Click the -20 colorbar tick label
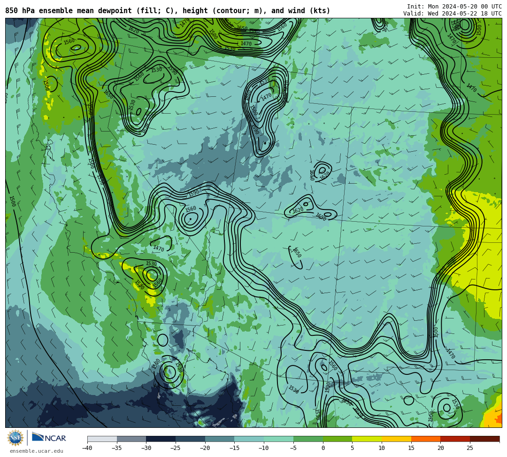Image resolution: width=507 pixels, height=457 pixels. (205, 448)
